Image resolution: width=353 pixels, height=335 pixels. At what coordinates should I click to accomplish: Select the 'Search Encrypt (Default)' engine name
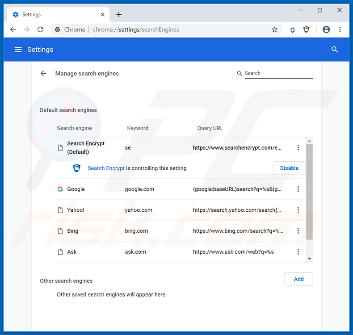pos(86,147)
